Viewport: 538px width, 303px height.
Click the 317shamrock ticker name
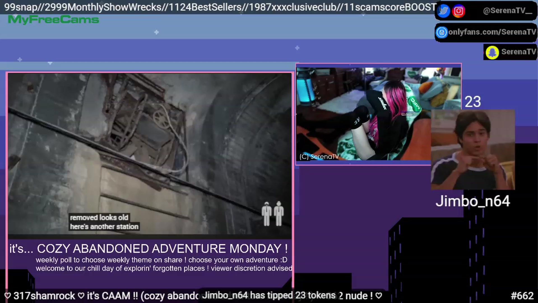44,296
